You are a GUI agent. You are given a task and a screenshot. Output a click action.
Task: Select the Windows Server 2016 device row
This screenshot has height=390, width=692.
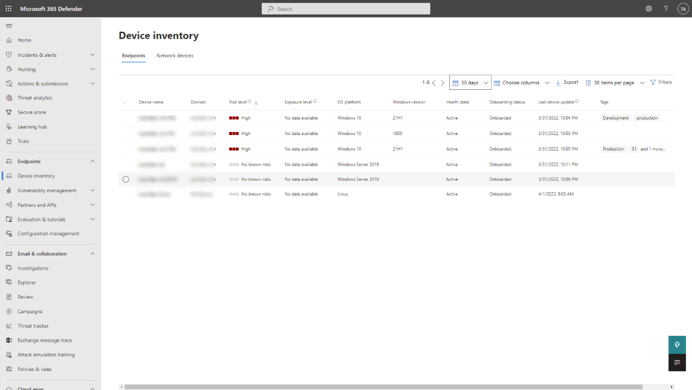(126, 179)
